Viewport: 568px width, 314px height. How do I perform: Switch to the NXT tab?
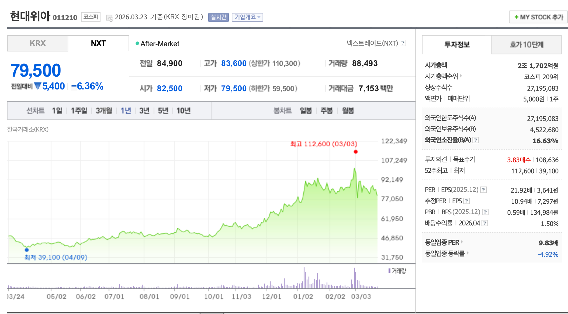pos(98,43)
